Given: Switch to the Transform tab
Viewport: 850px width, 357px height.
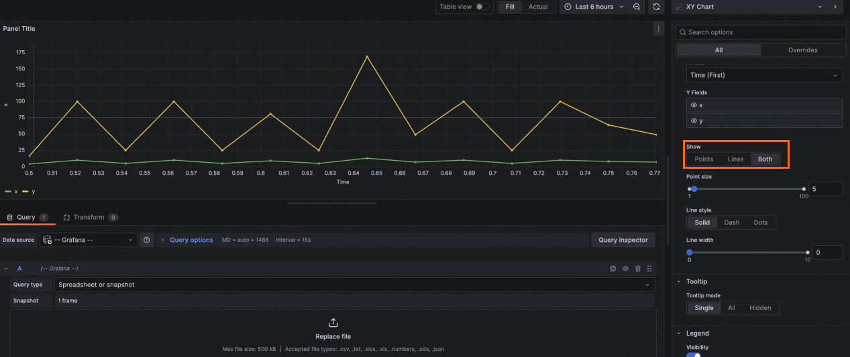Looking at the screenshot, I should tap(91, 217).
